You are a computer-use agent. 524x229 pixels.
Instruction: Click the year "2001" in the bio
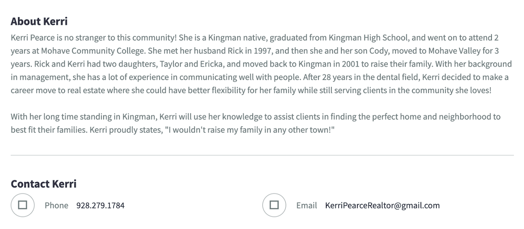(x=351, y=64)
